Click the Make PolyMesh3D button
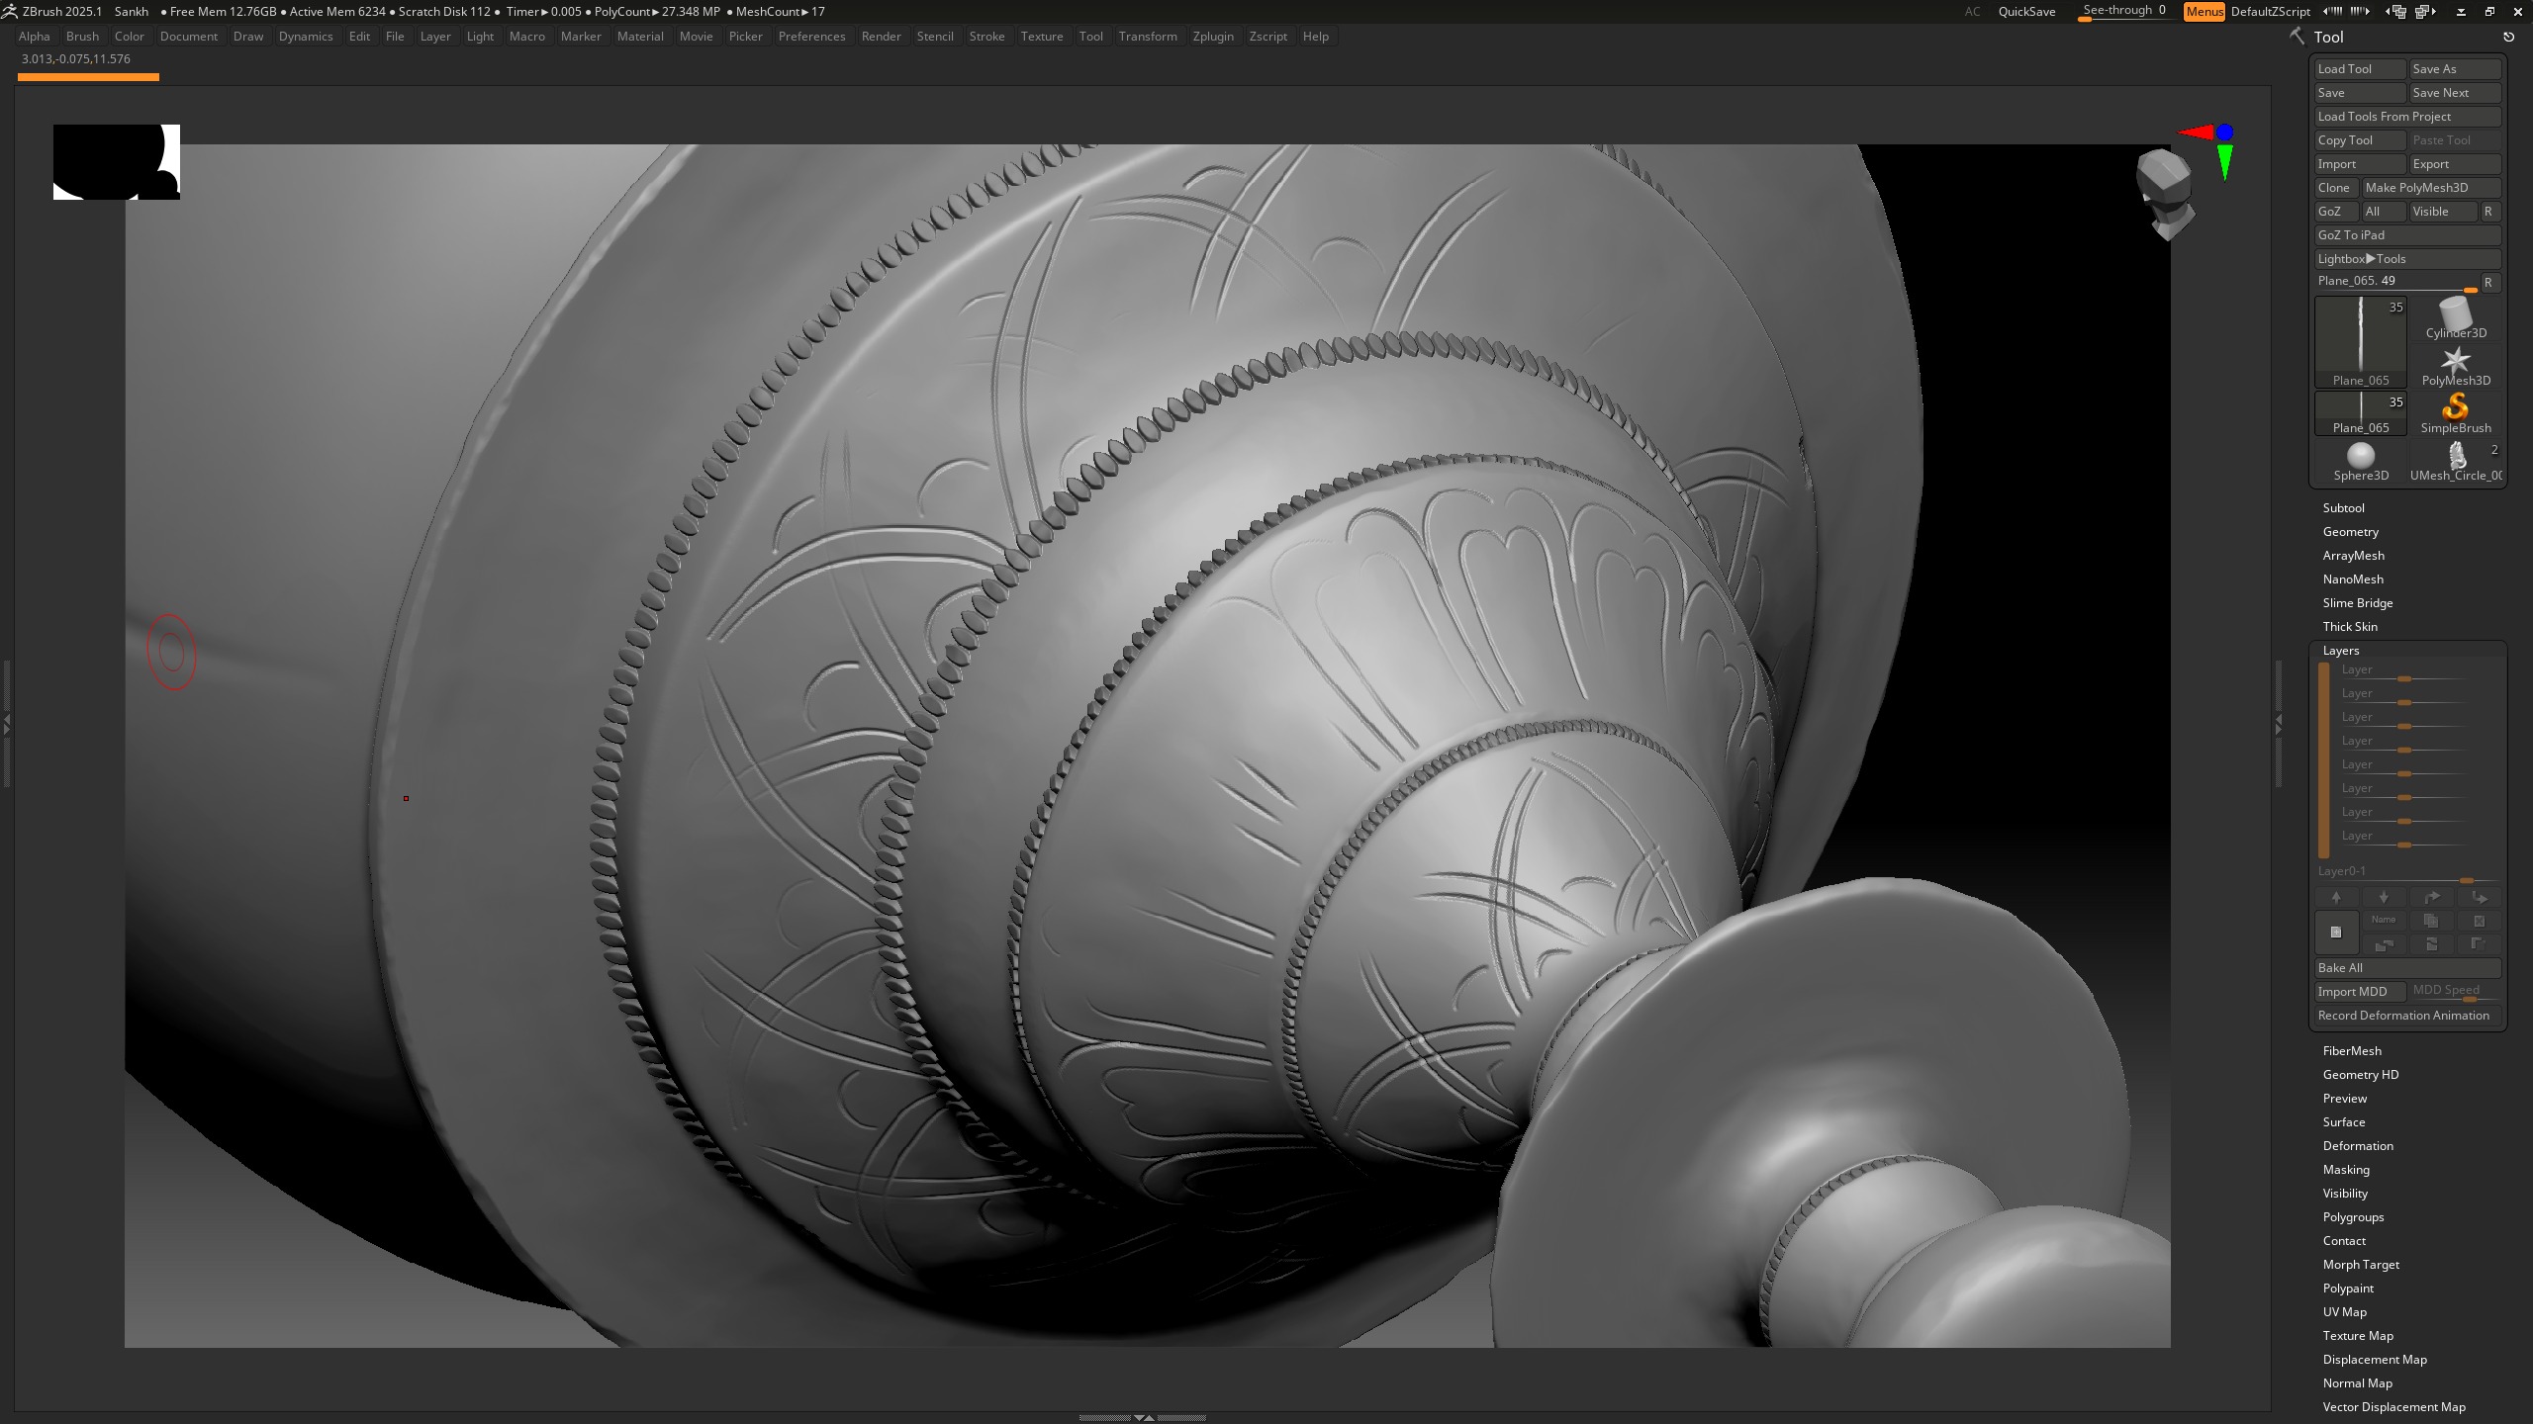This screenshot has height=1424, width=2533. click(2431, 188)
